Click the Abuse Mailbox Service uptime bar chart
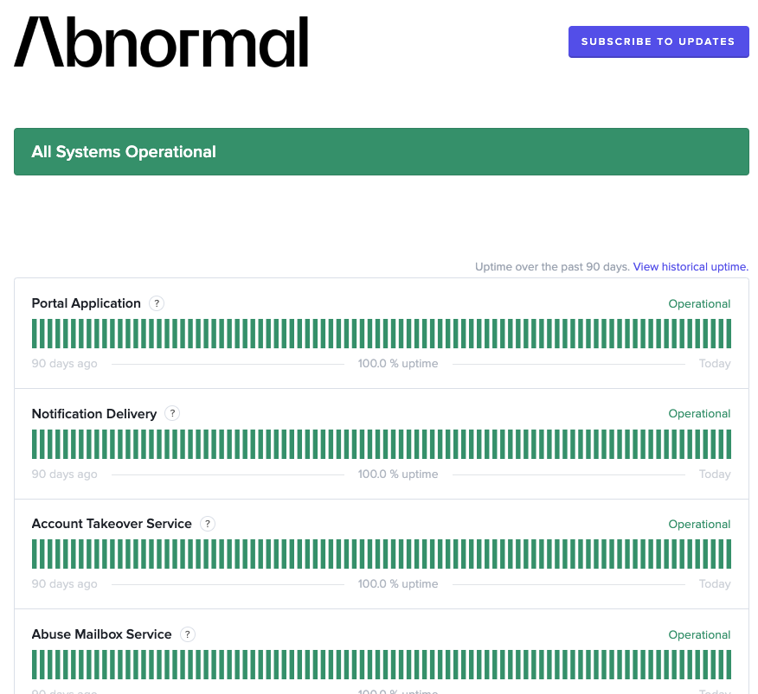 coord(382,665)
